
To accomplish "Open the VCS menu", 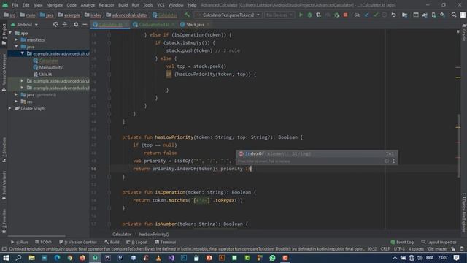I will coord(161,5).
